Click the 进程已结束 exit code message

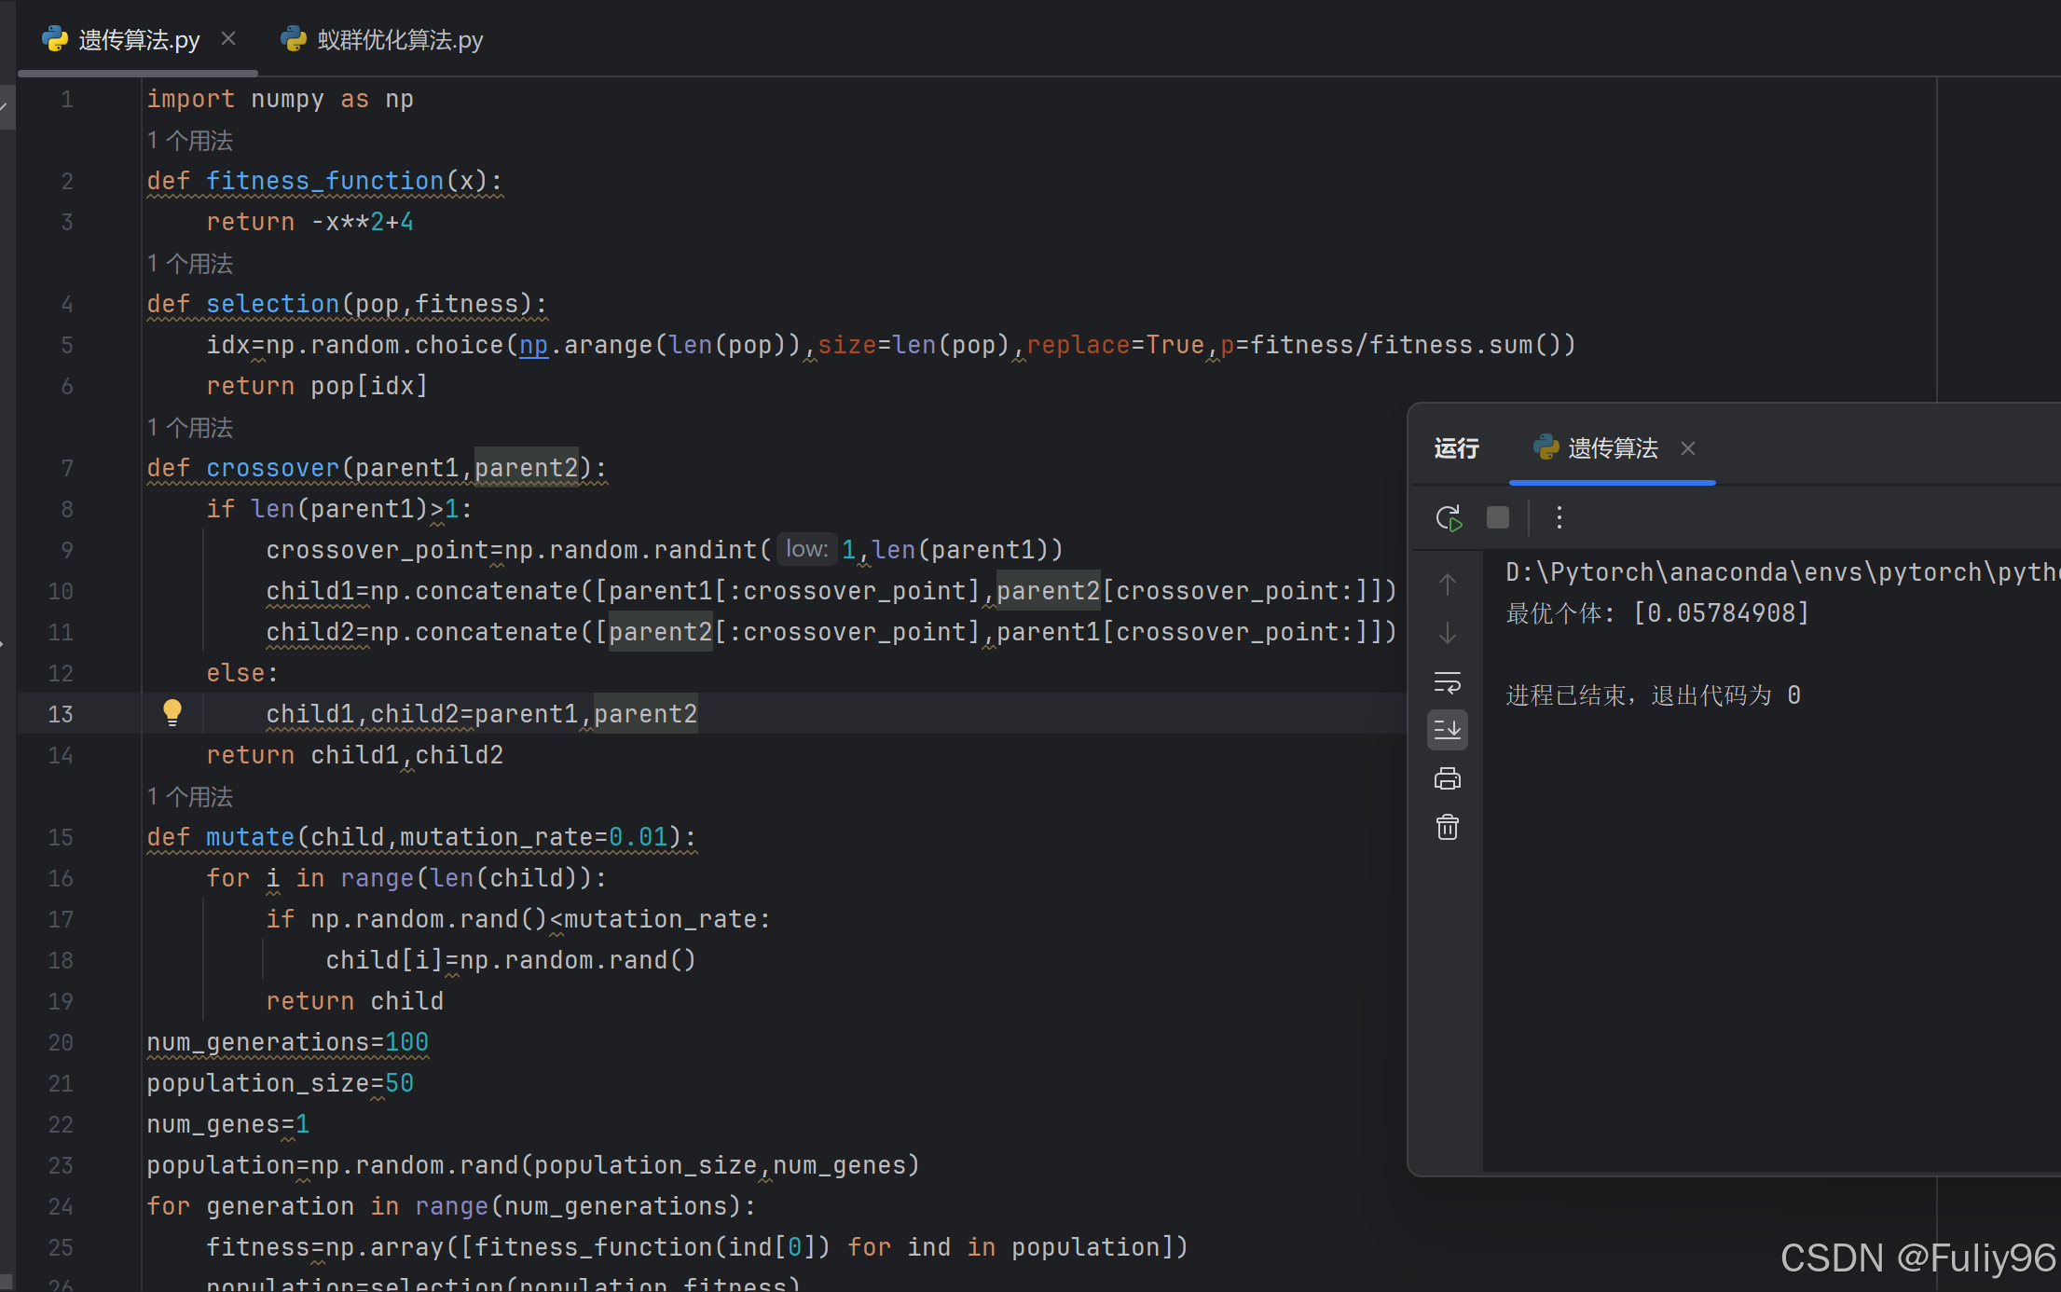(x=1653, y=695)
